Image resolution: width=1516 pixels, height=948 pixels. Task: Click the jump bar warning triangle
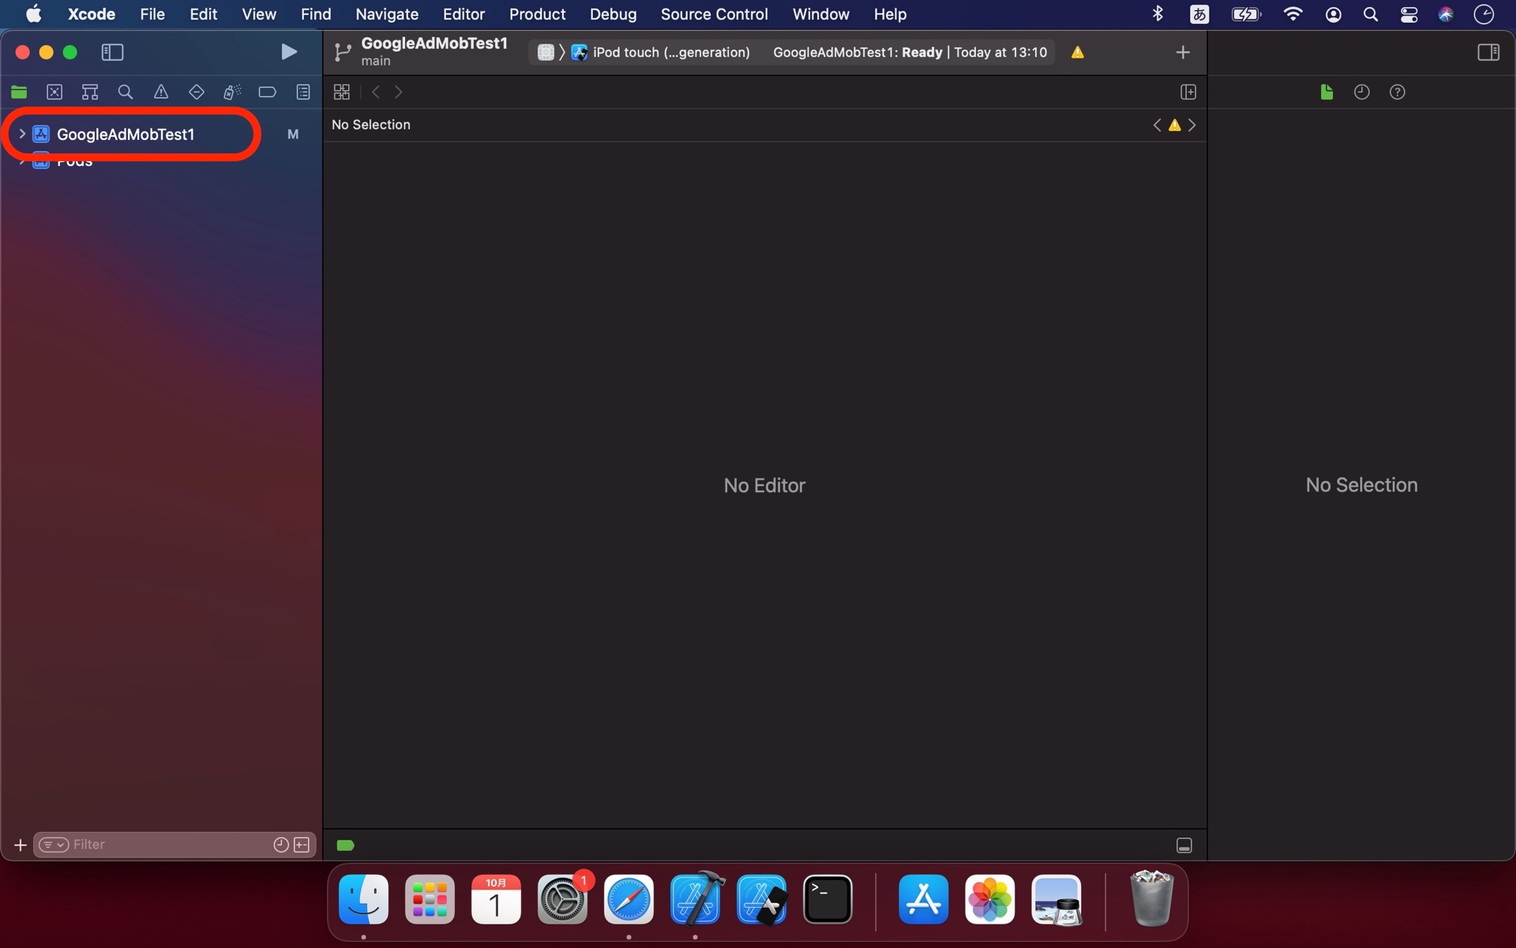pyautogui.click(x=1175, y=125)
